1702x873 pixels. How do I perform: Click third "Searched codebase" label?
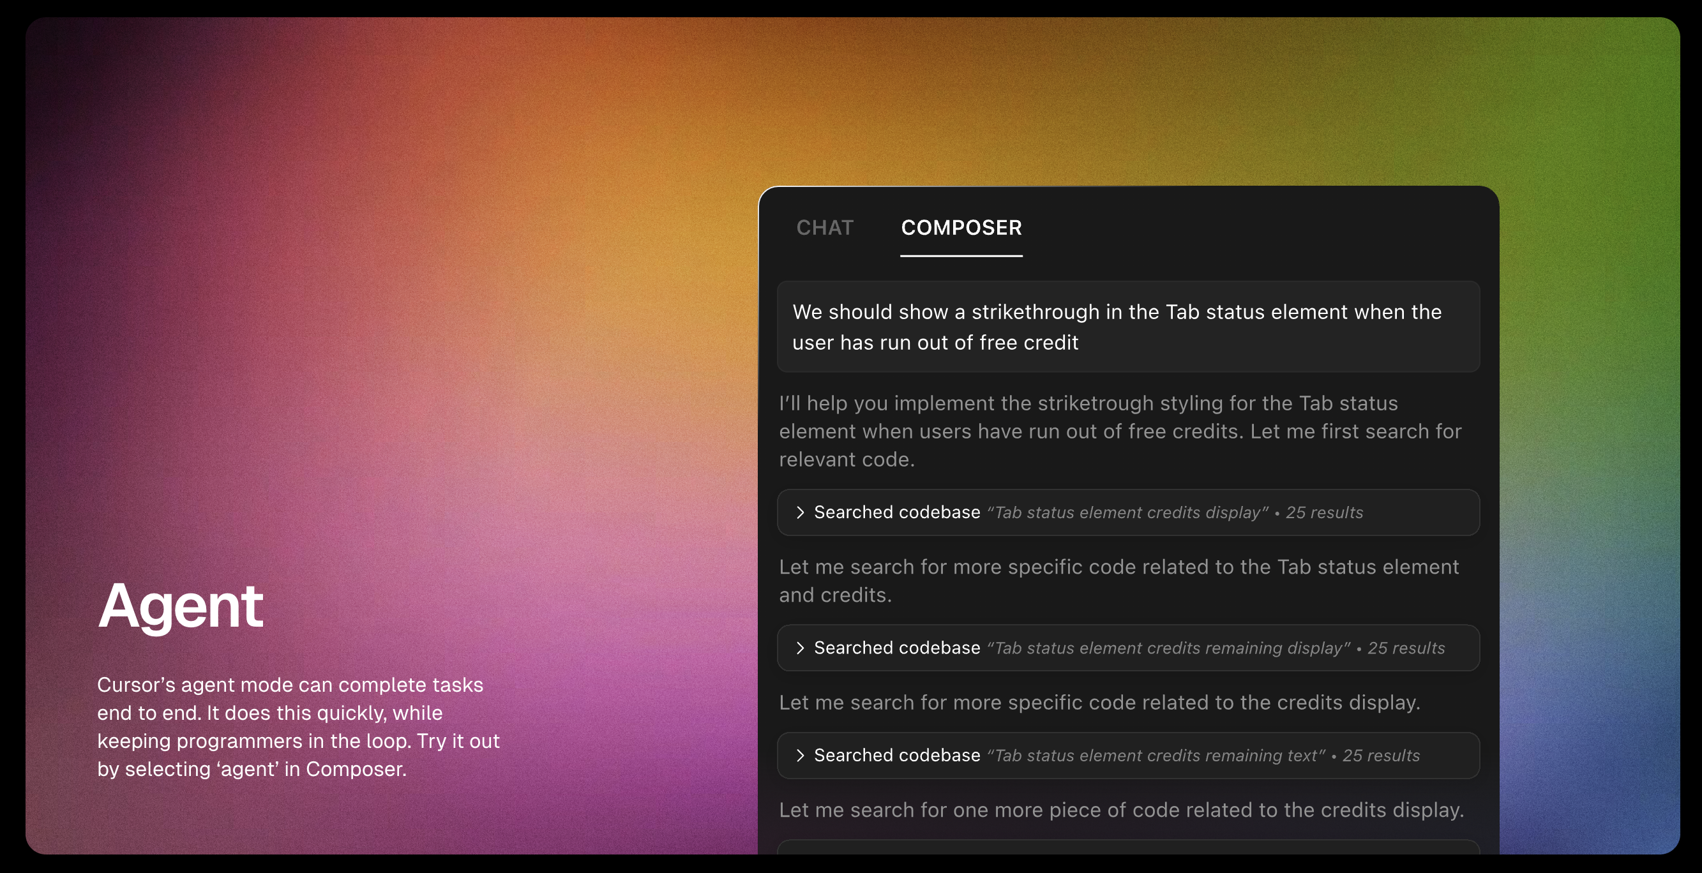pos(896,756)
